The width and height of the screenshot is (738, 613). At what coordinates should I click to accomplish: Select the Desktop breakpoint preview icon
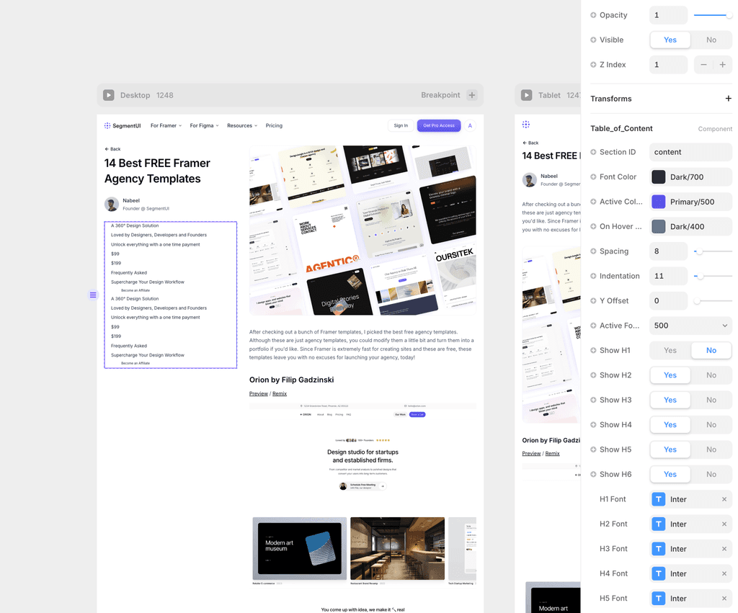tap(109, 94)
